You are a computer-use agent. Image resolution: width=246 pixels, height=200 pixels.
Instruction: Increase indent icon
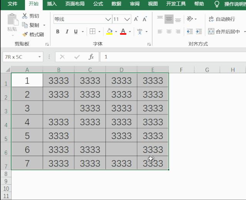click(x=199, y=32)
